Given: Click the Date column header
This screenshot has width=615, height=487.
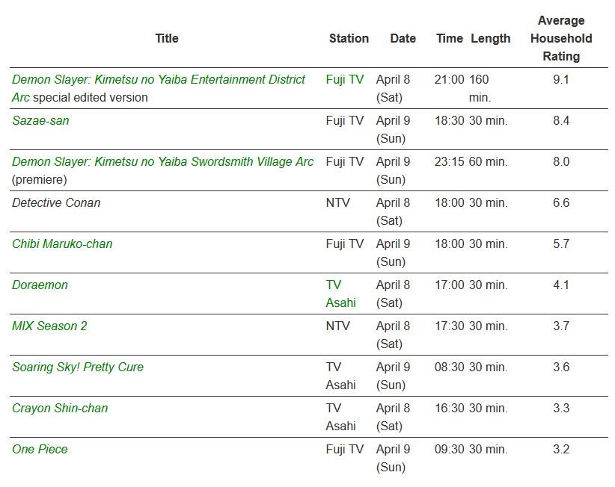Looking at the screenshot, I should pyautogui.click(x=403, y=38).
